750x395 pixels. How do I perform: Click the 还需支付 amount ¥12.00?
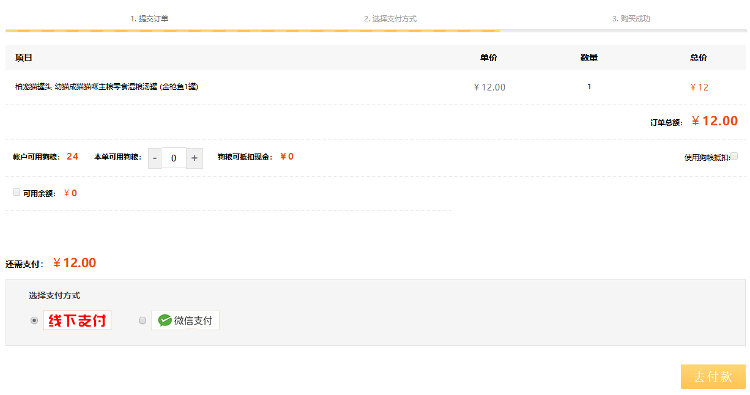click(74, 263)
